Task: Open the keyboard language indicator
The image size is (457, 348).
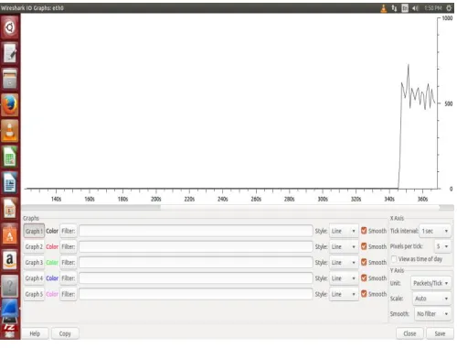Action: (405, 8)
